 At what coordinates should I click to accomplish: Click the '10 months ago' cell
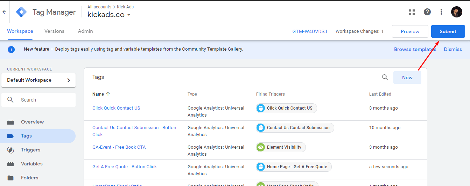(385, 128)
